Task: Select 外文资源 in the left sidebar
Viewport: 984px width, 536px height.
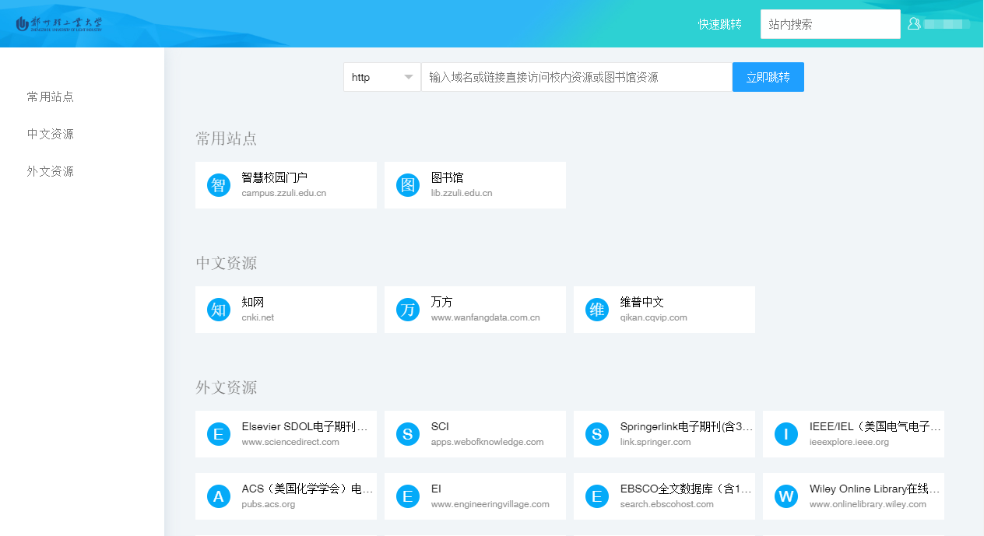Action: coord(51,171)
